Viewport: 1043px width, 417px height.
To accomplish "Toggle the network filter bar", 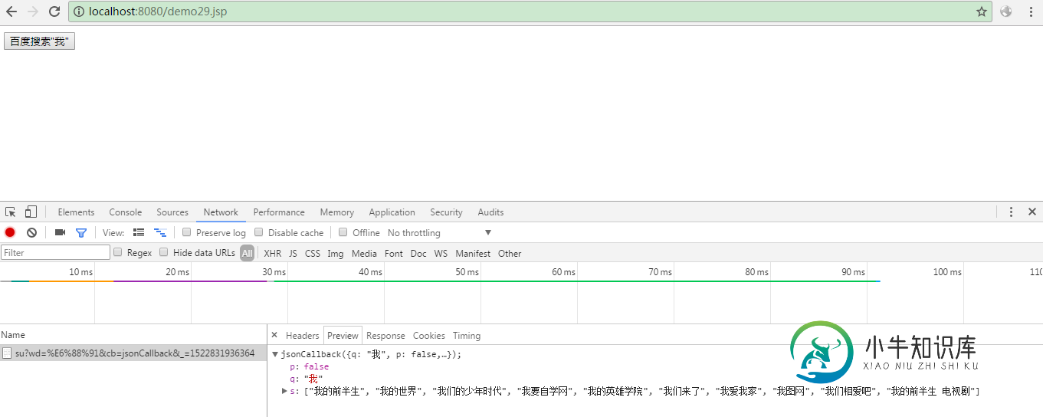I will point(80,232).
